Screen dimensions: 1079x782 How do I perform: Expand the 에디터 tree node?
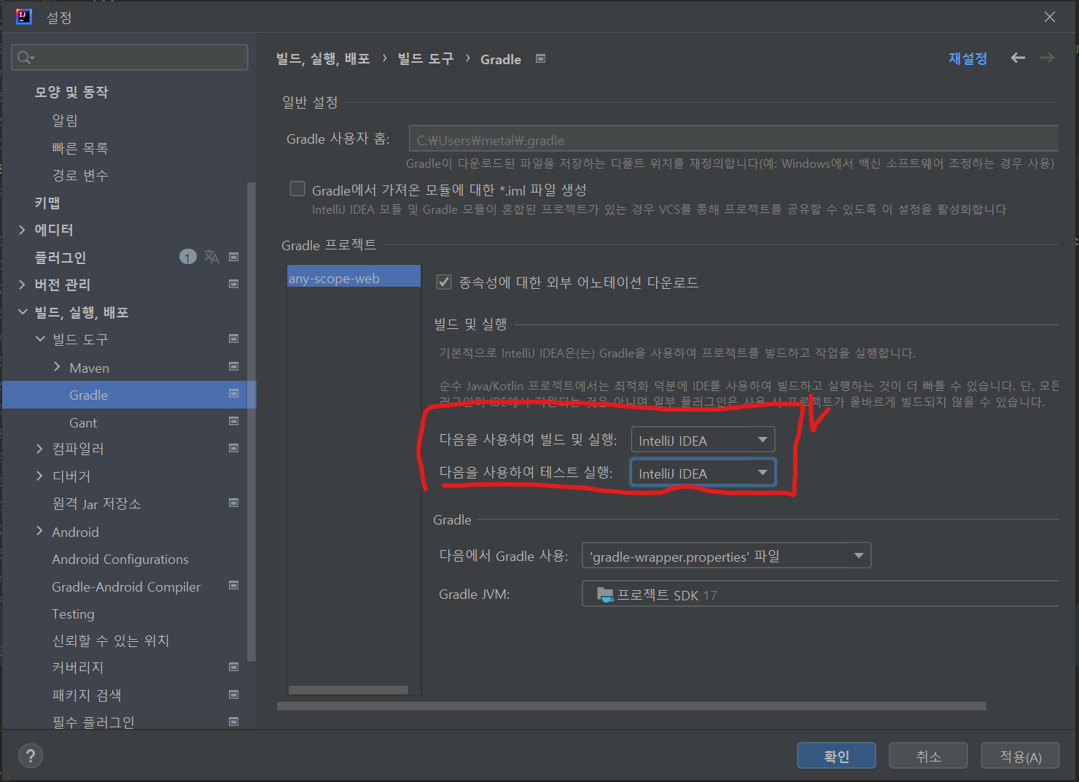[x=22, y=230]
